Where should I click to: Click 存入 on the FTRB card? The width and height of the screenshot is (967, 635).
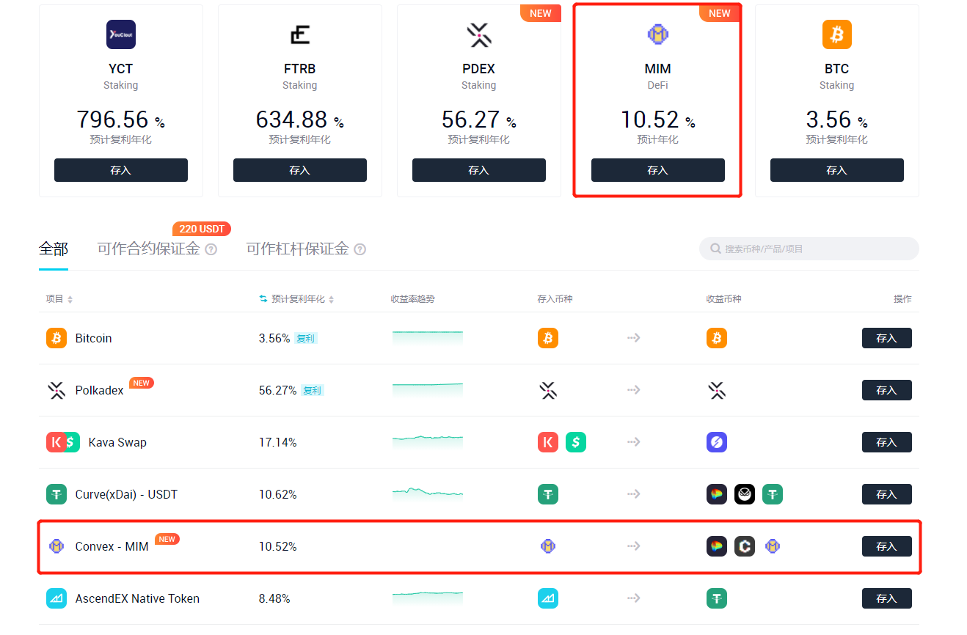[x=300, y=170]
